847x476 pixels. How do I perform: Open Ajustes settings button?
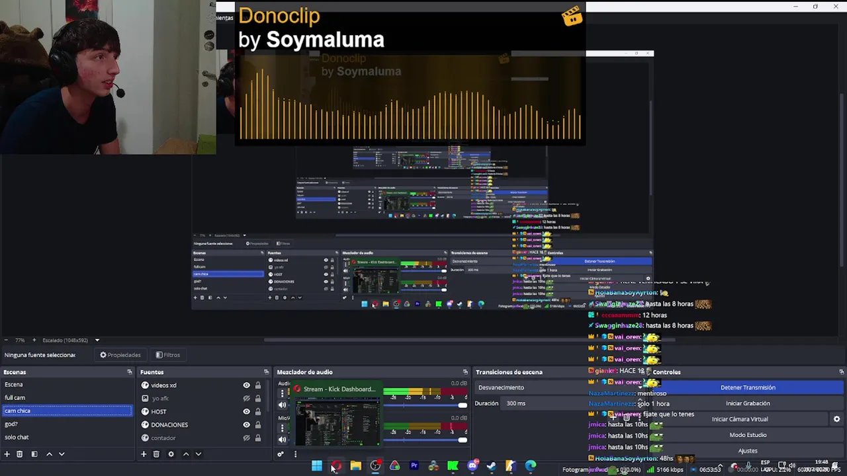point(748,451)
